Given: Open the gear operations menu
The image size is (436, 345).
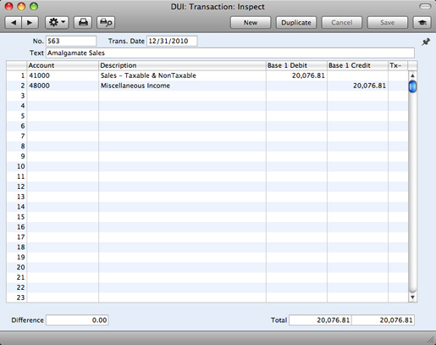Looking at the screenshot, I should coord(57,22).
